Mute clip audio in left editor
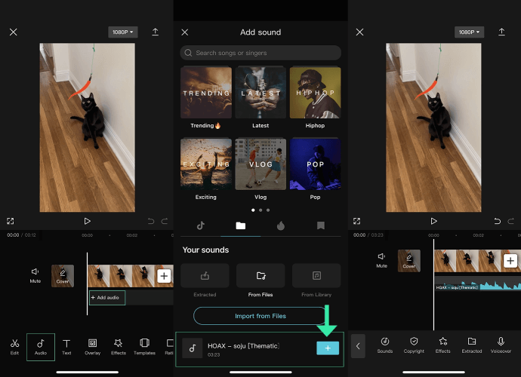 tap(35, 275)
